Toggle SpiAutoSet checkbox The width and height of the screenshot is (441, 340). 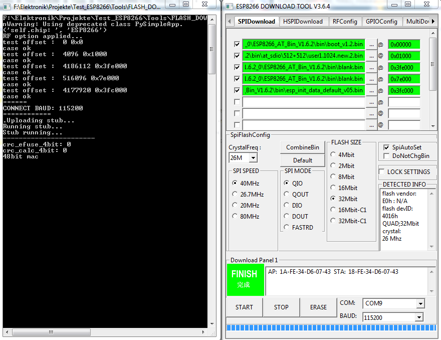click(386, 147)
